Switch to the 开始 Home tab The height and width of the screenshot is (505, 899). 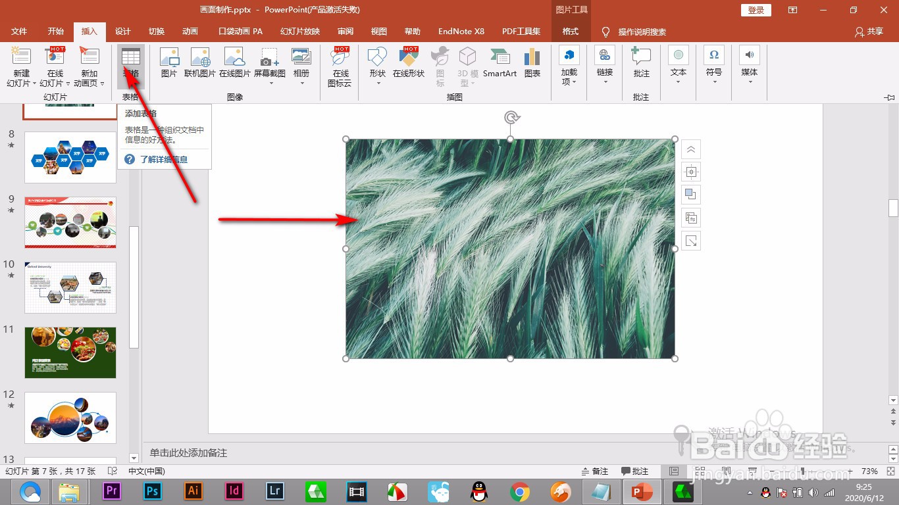pos(56,32)
